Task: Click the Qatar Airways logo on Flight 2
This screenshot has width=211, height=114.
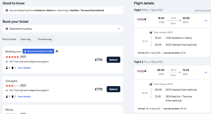Action: (x=142, y=71)
